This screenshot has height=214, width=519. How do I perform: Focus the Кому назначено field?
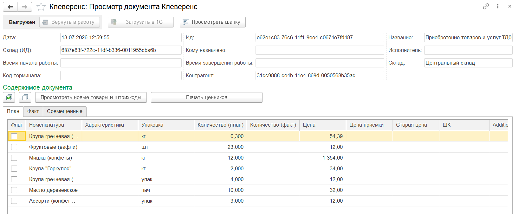[320, 50]
